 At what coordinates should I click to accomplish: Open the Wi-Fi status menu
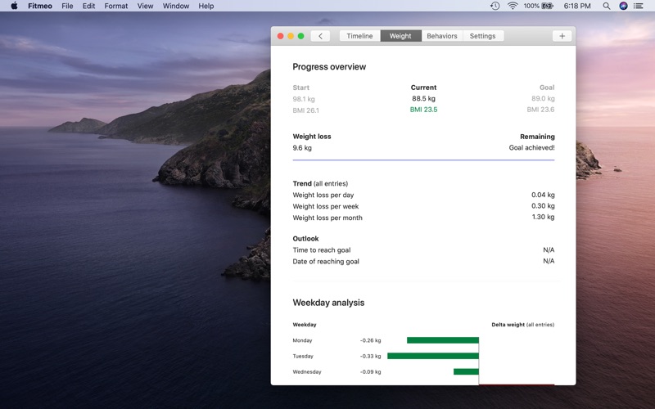click(x=513, y=6)
